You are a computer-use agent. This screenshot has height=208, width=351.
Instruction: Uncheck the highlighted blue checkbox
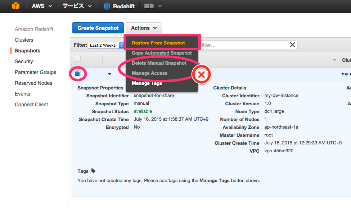[78, 74]
